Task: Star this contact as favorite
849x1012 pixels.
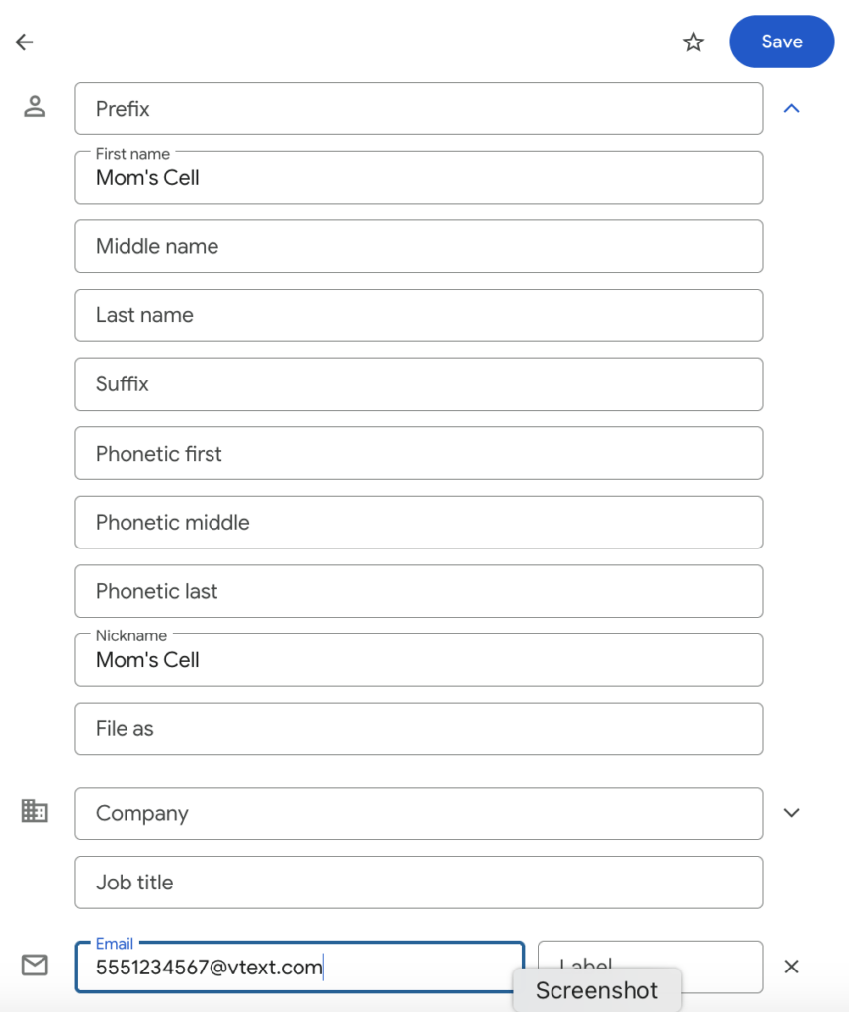Action: pyautogui.click(x=694, y=42)
